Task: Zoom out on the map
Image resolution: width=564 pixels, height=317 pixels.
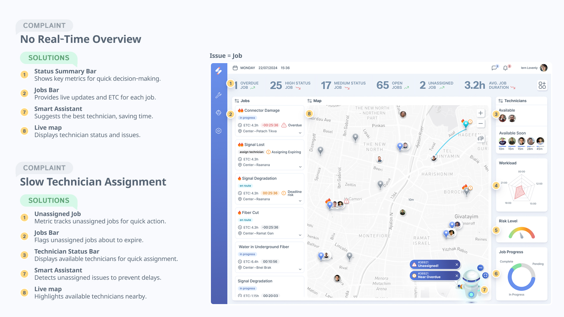Action: pos(481,124)
